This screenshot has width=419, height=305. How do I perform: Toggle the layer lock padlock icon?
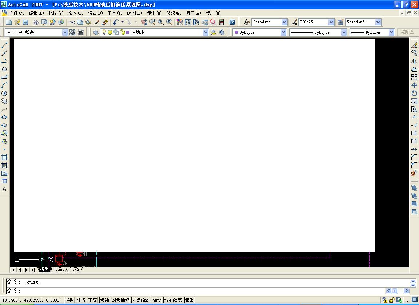(122, 32)
